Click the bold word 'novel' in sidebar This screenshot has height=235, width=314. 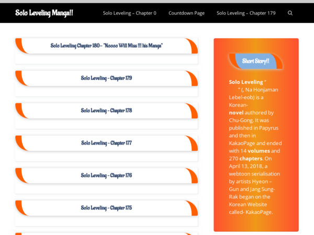[237, 113]
